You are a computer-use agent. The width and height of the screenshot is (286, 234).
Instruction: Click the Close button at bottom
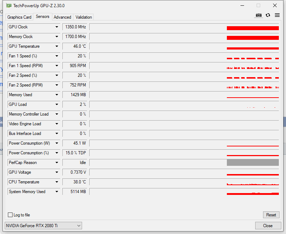point(268,226)
